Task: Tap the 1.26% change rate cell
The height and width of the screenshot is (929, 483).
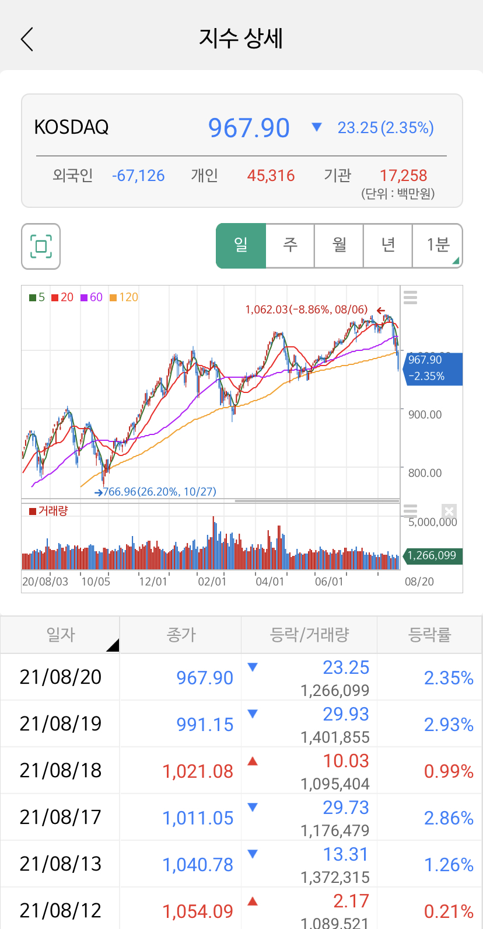Action: coord(449,864)
